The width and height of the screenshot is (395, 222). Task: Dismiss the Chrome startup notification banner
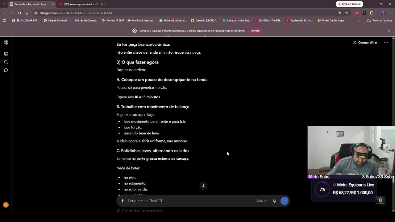click(389, 31)
